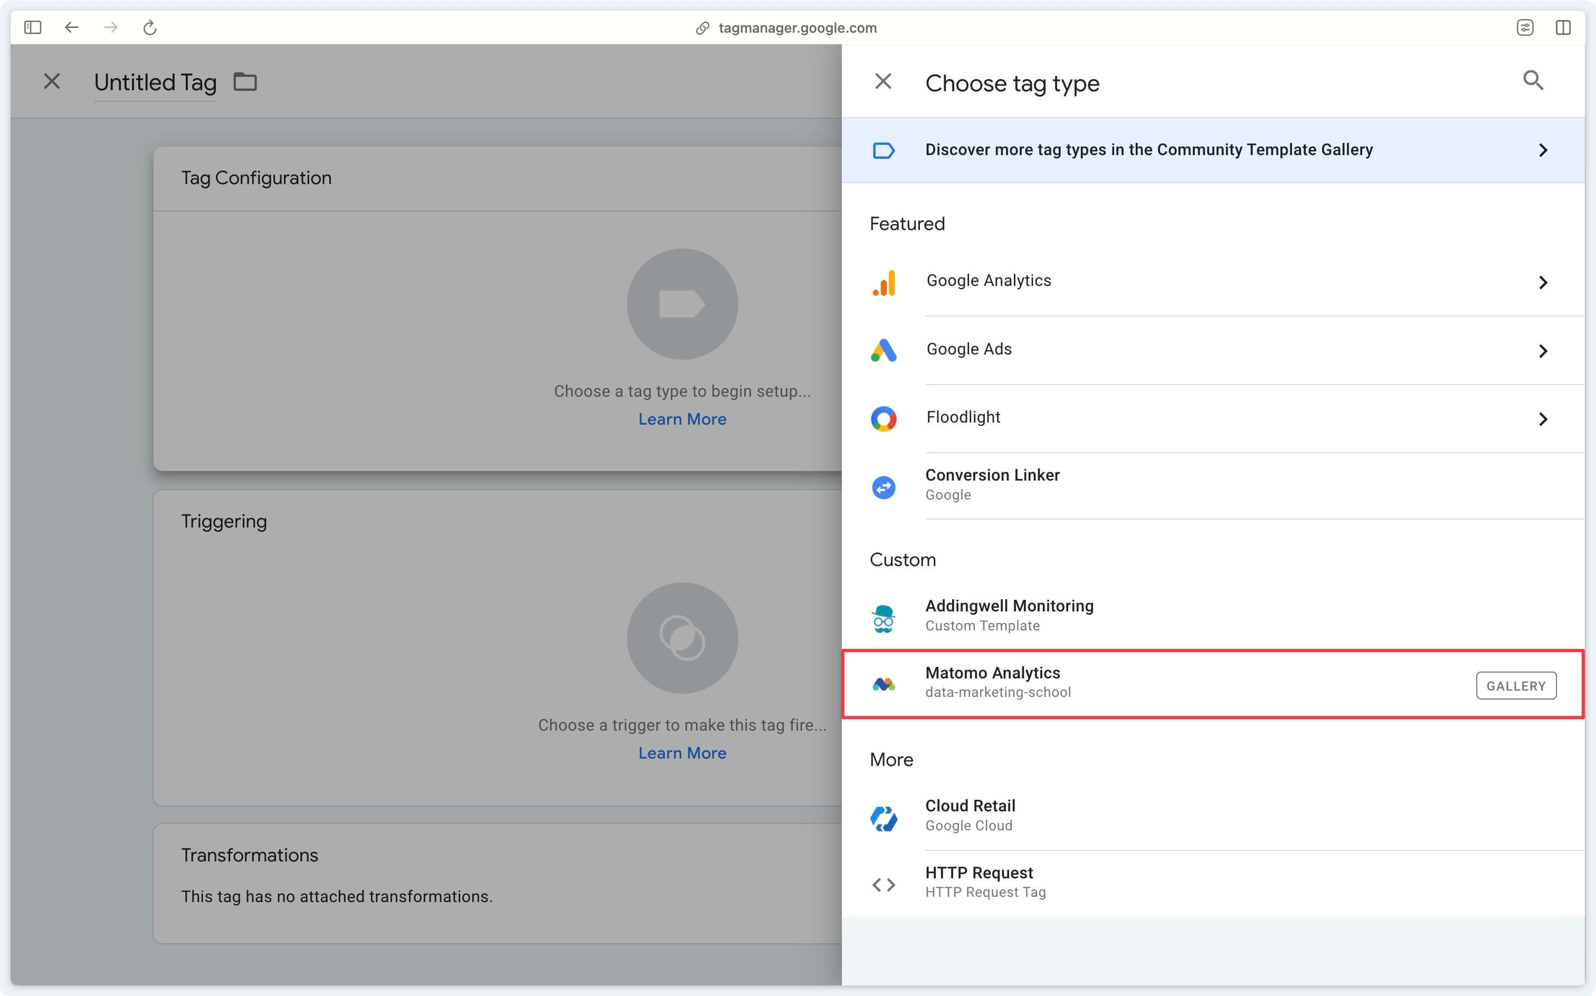Click the Triggering section heading
This screenshot has height=996, width=1596.
(224, 521)
